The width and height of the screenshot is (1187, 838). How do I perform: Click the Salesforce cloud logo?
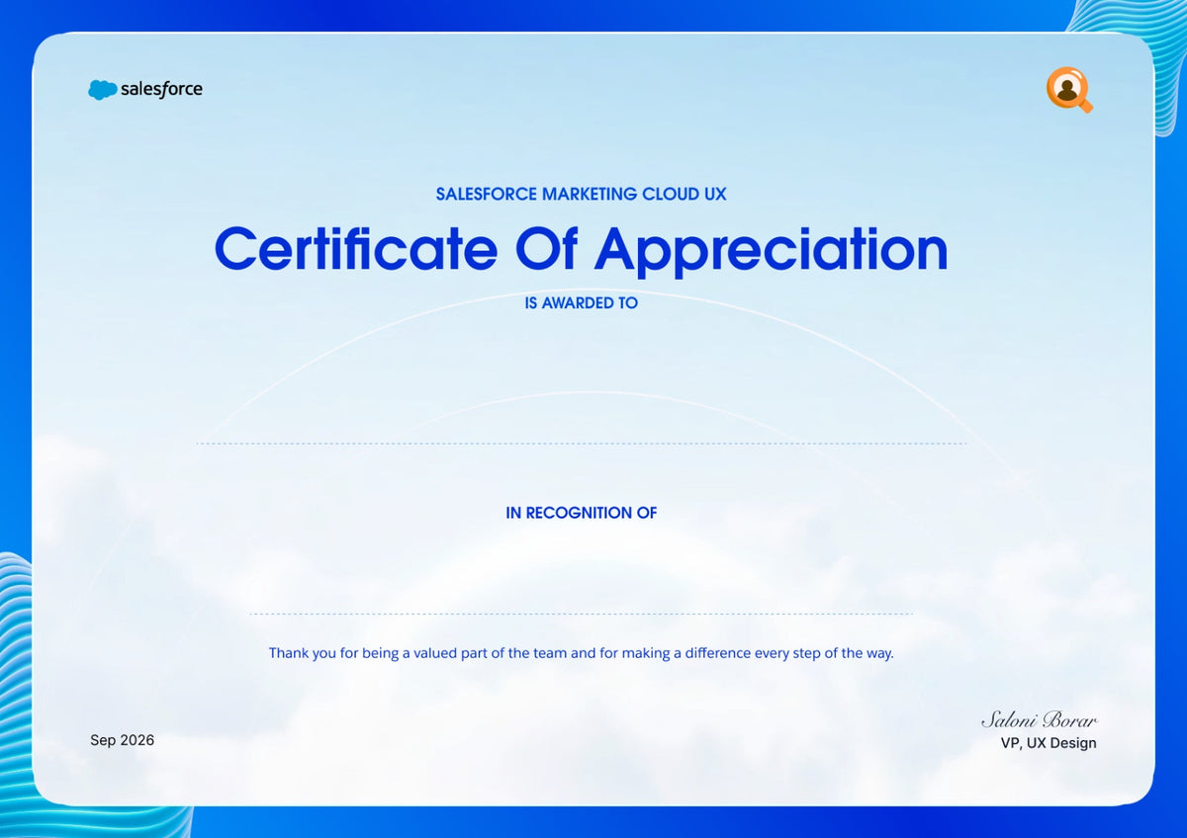point(145,90)
